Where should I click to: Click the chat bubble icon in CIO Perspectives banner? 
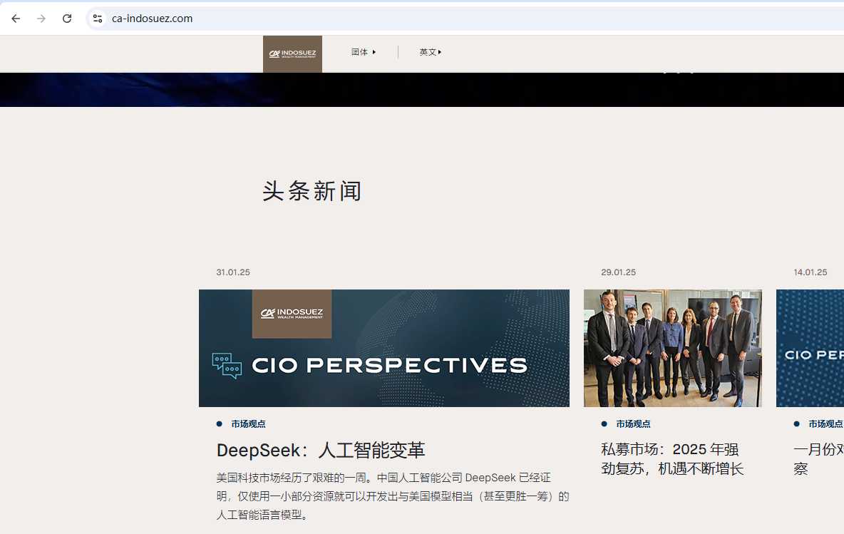(227, 366)
